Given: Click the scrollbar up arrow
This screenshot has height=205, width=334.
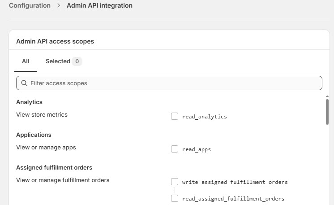Looking at the screenshot, I should coord(327,96).
